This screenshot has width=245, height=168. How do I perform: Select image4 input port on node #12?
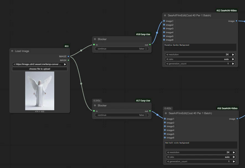pos(164,32)
